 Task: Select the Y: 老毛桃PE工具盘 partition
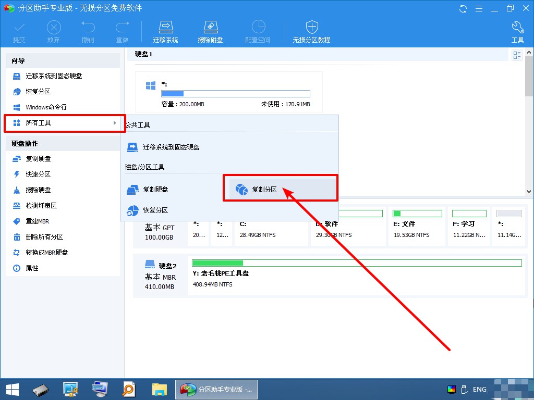click(x=356, y=276)
